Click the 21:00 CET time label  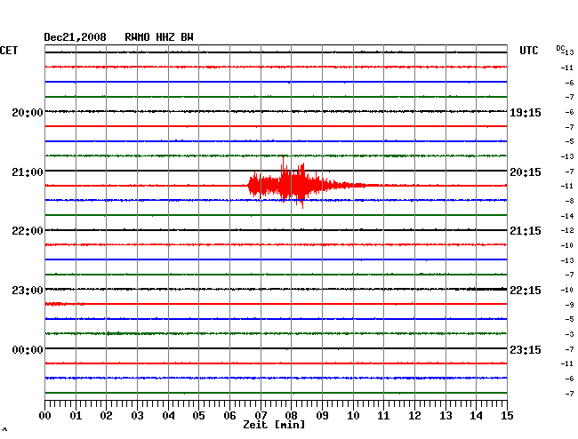(x=28, y=172)
